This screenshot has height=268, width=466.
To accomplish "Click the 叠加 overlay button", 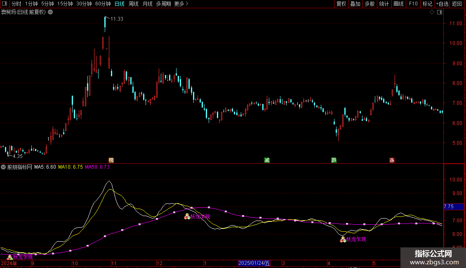I will coord(355,4).
